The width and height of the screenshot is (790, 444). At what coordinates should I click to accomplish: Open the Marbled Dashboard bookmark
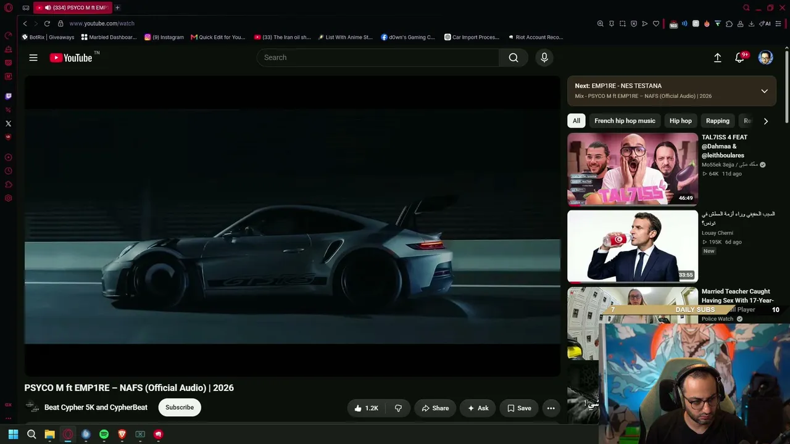click(109, 37)
